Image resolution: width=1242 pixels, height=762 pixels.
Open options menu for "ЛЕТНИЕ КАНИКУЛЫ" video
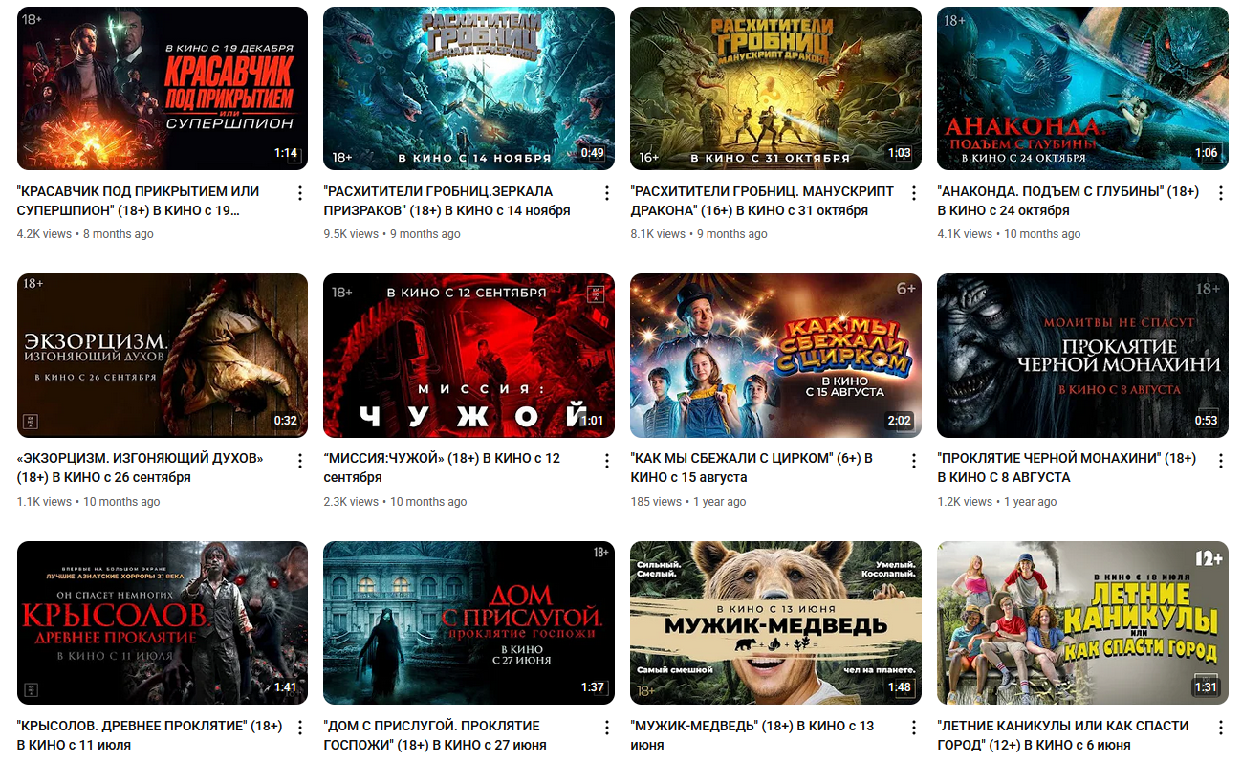[x=1221, y=728]
